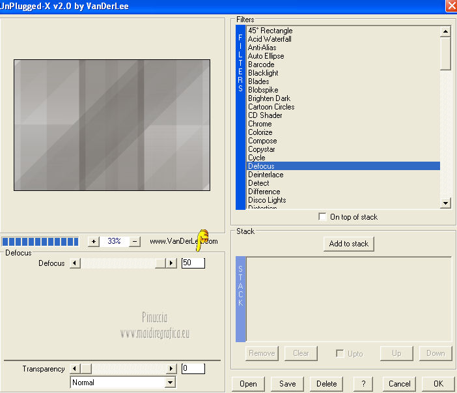Click Filters list scroll up arrow
The height and width of the screenshot is (393, 457).
[445, 31]
